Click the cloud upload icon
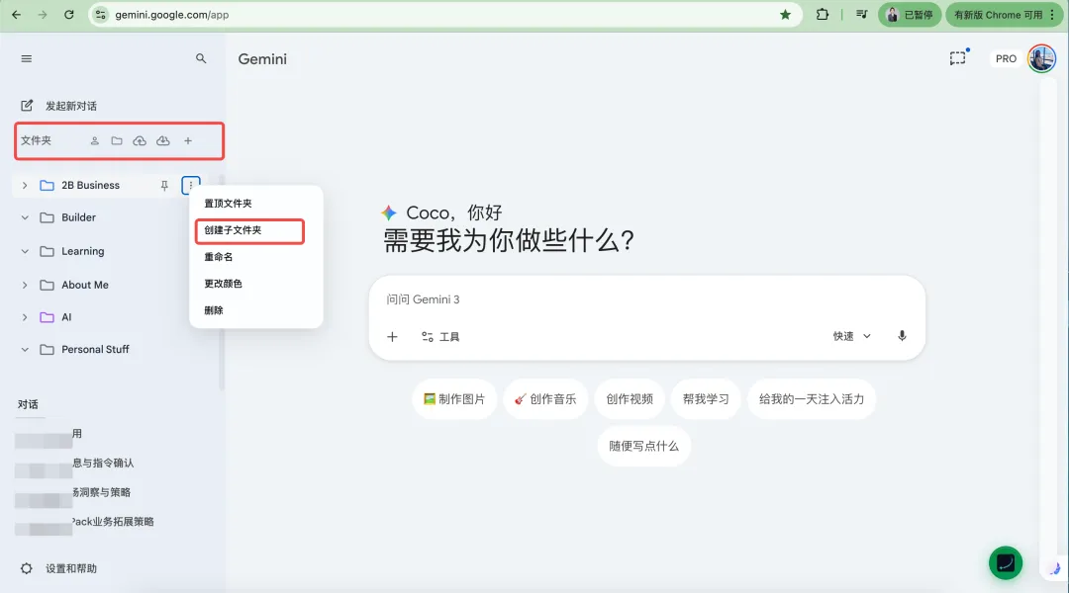This screenshot has height=593, width=1069. [x=140, y=141]
